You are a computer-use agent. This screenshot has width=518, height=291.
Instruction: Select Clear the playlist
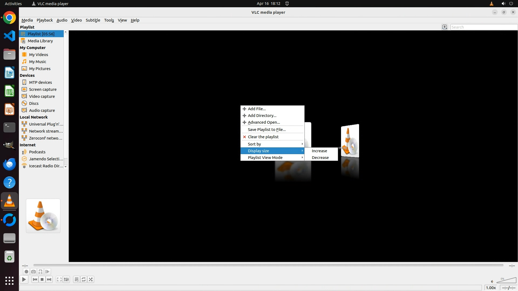(263, 137)
